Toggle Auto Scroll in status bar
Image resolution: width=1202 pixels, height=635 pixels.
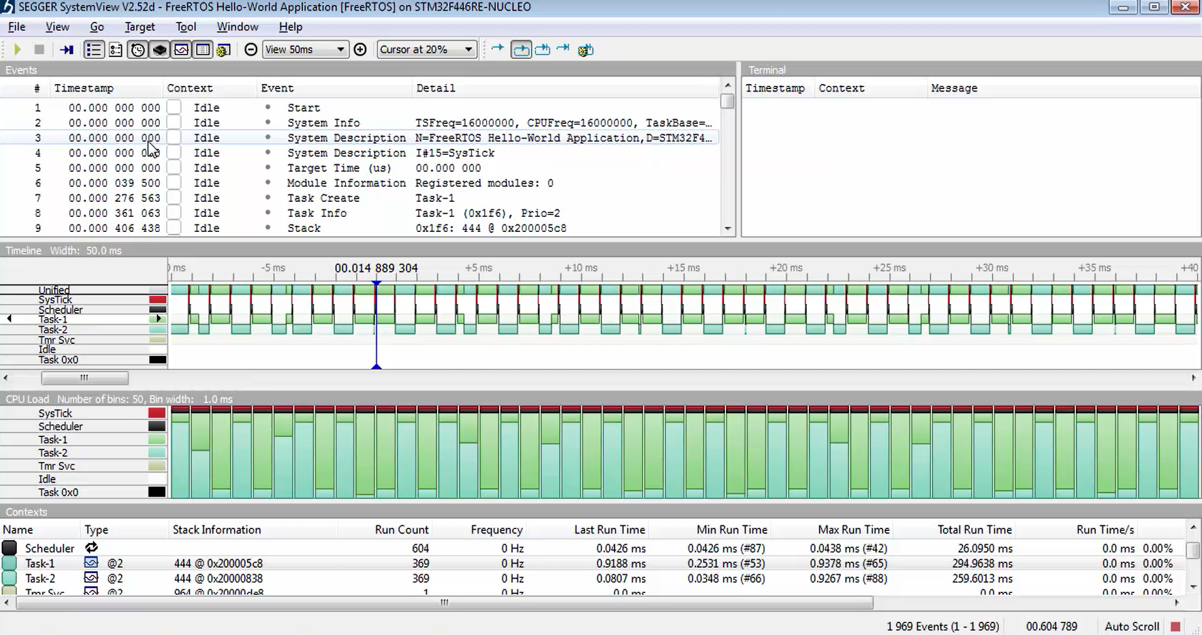tap(1131, 626)
